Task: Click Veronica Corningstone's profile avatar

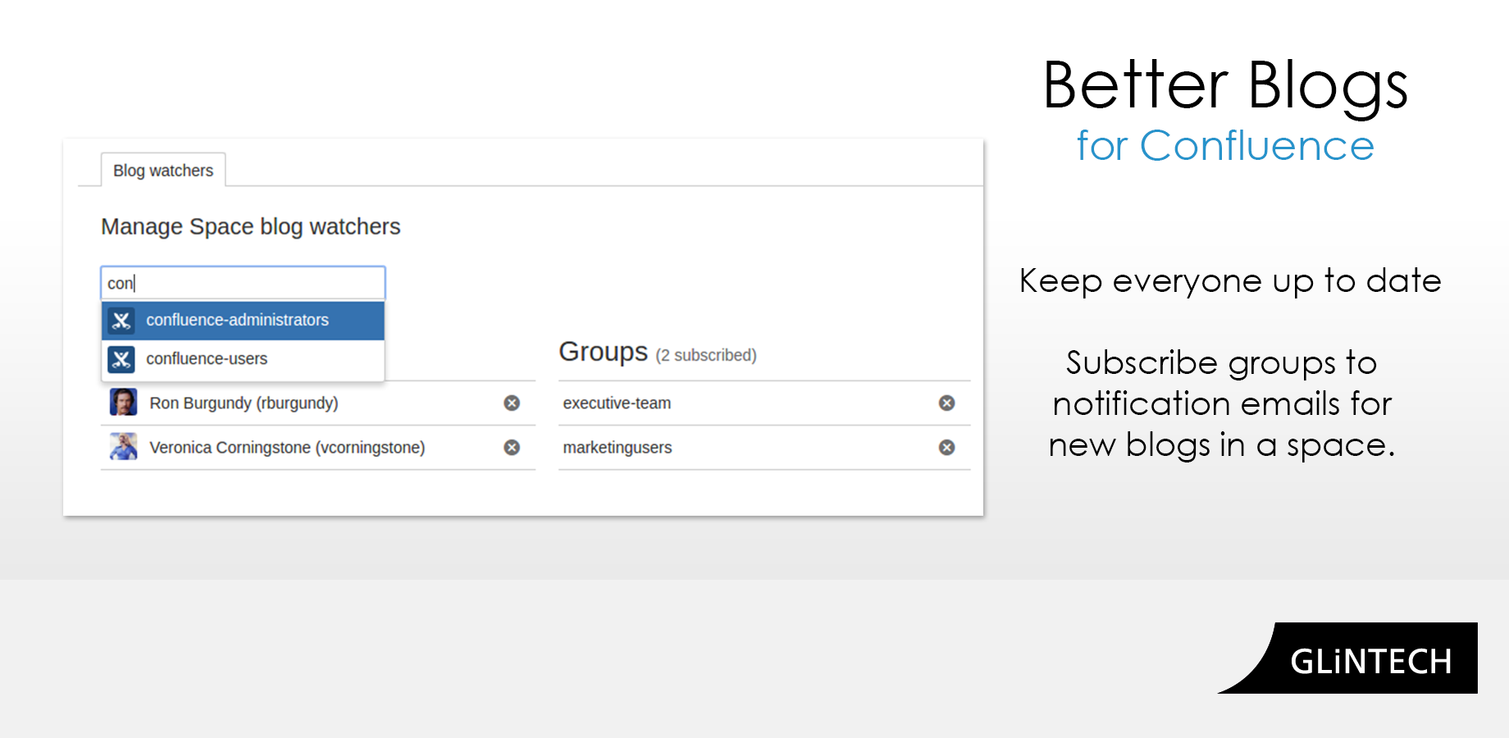Action: (x=122, y=448)
